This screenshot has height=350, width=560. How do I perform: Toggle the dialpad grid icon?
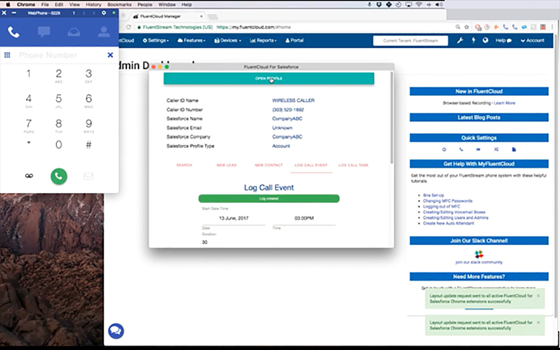pos(7,55)
